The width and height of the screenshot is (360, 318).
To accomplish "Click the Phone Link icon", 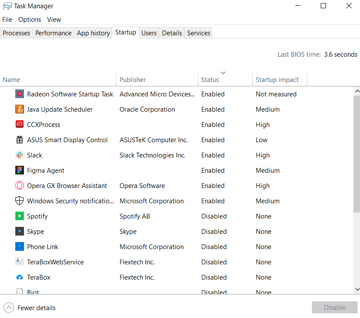I will pyautogui.click(x=20, y=246).
